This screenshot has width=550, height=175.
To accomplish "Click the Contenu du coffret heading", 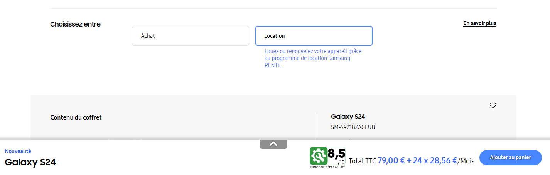I will tap(76, 117).
